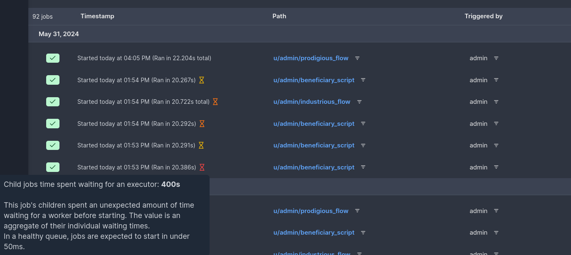571x255 pixels.
Task: Click the success checkmark badge of the 04:05 PM job
Action: (53, 58)
